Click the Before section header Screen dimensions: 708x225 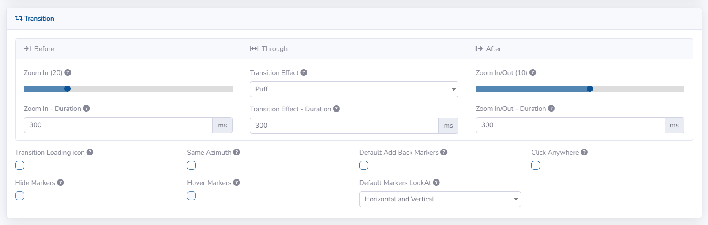(44, 49)
